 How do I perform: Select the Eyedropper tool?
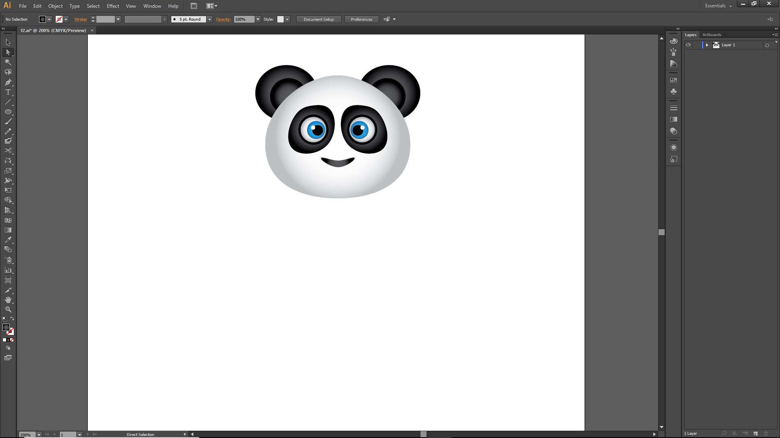click(8, 240)
